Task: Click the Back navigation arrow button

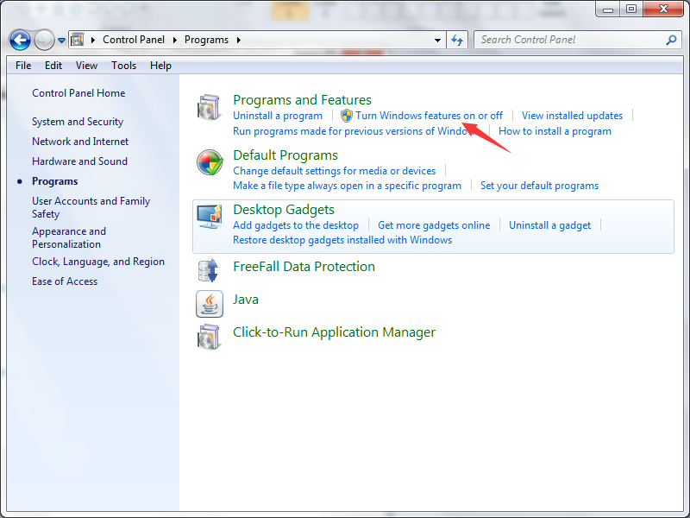Action: [x=20, y=40]
